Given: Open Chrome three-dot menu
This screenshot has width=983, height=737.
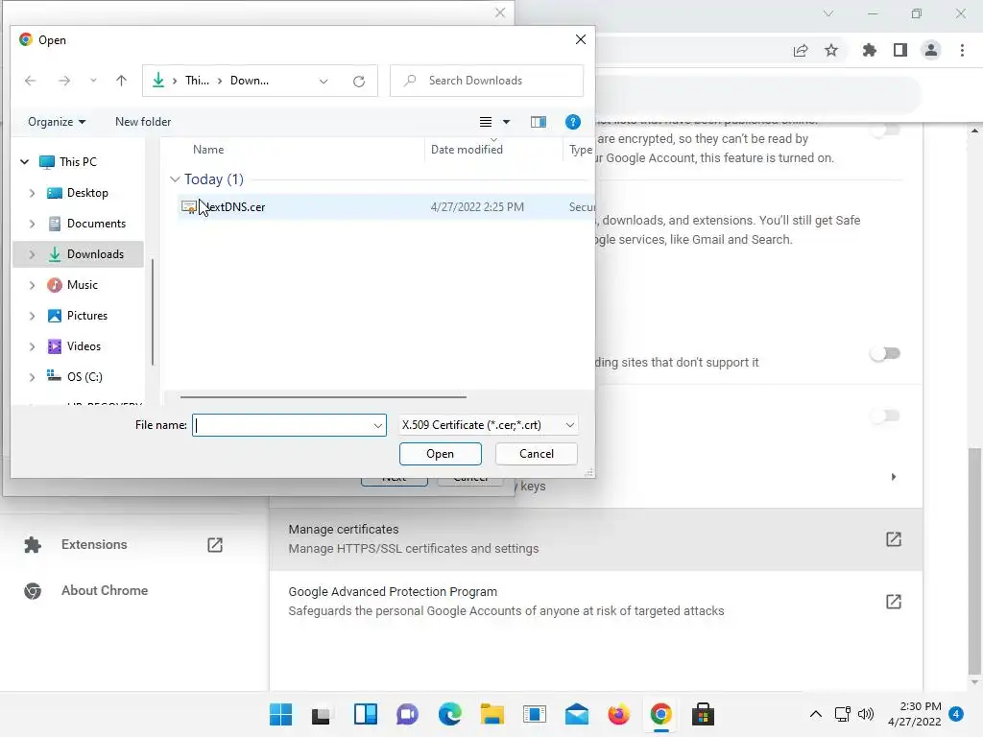Looking at the screenshot, I should tap(962, 50).
